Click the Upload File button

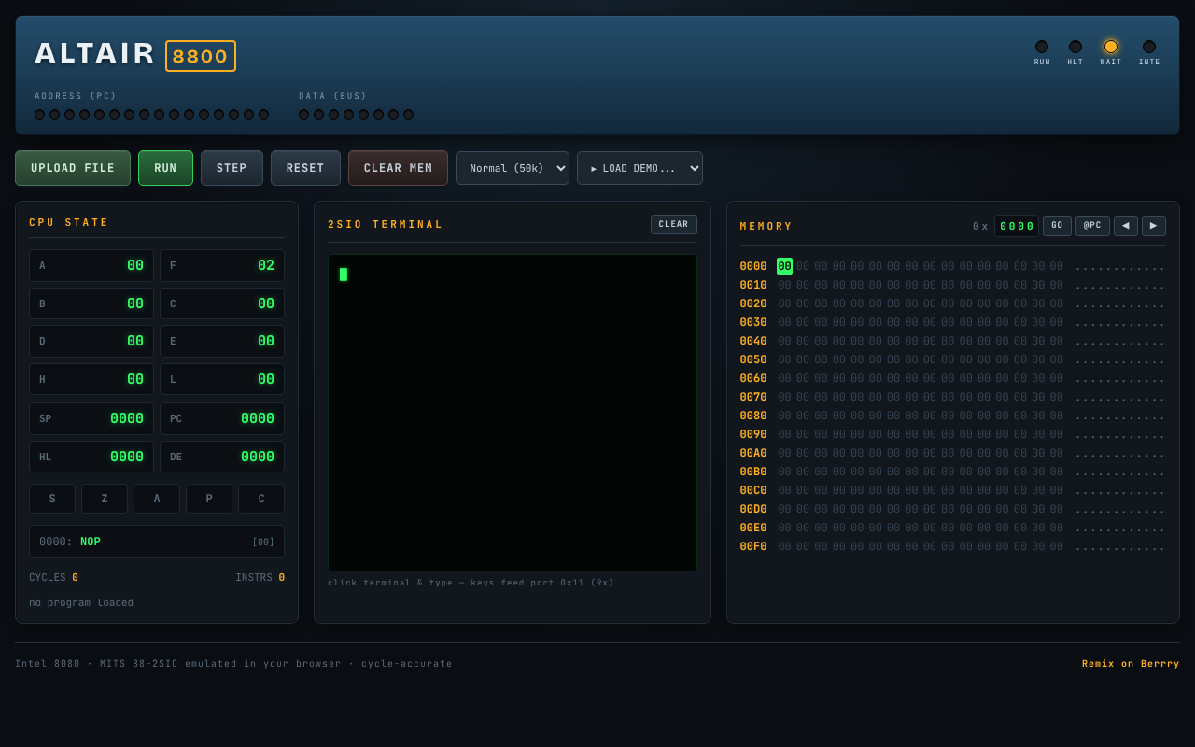(73, 168)
